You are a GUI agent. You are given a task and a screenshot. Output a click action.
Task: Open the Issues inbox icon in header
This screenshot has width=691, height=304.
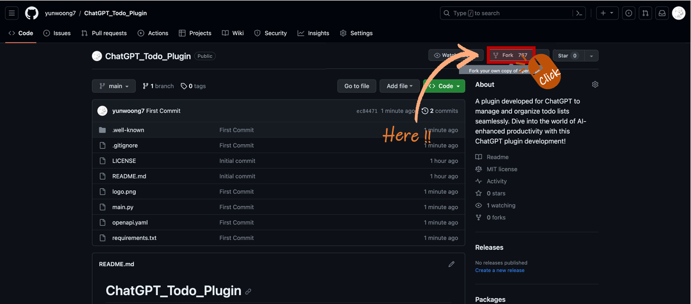pos(629,13)
